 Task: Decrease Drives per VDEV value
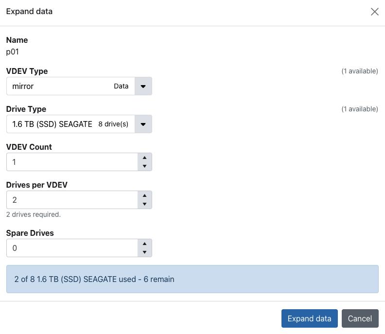[145, 204]
